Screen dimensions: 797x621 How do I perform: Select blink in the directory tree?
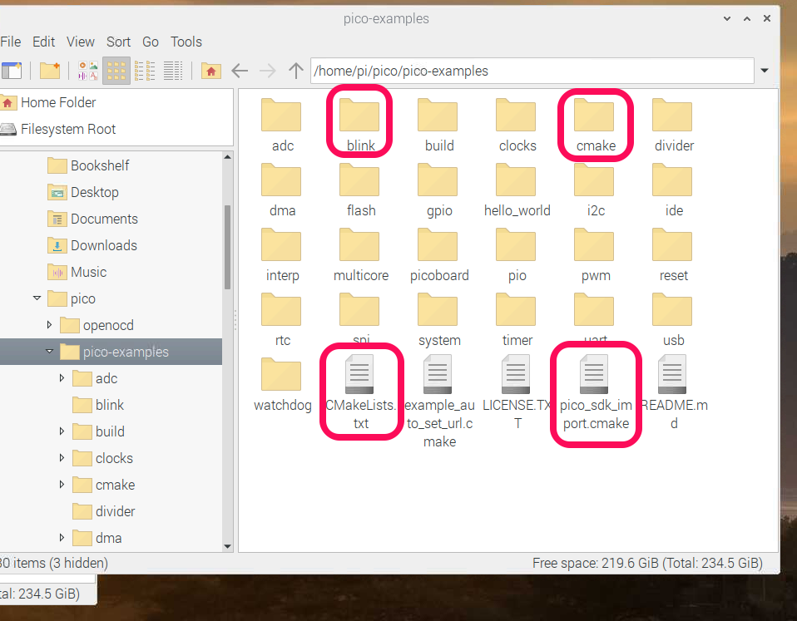coord(109,405)
